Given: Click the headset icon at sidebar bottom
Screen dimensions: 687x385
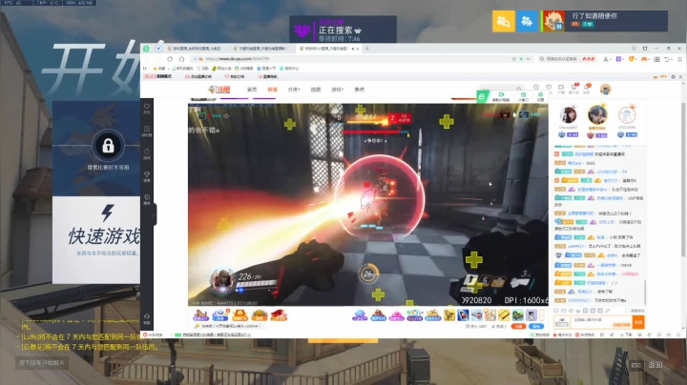Looking at the screenshot, I should click(x=147, y=318).
